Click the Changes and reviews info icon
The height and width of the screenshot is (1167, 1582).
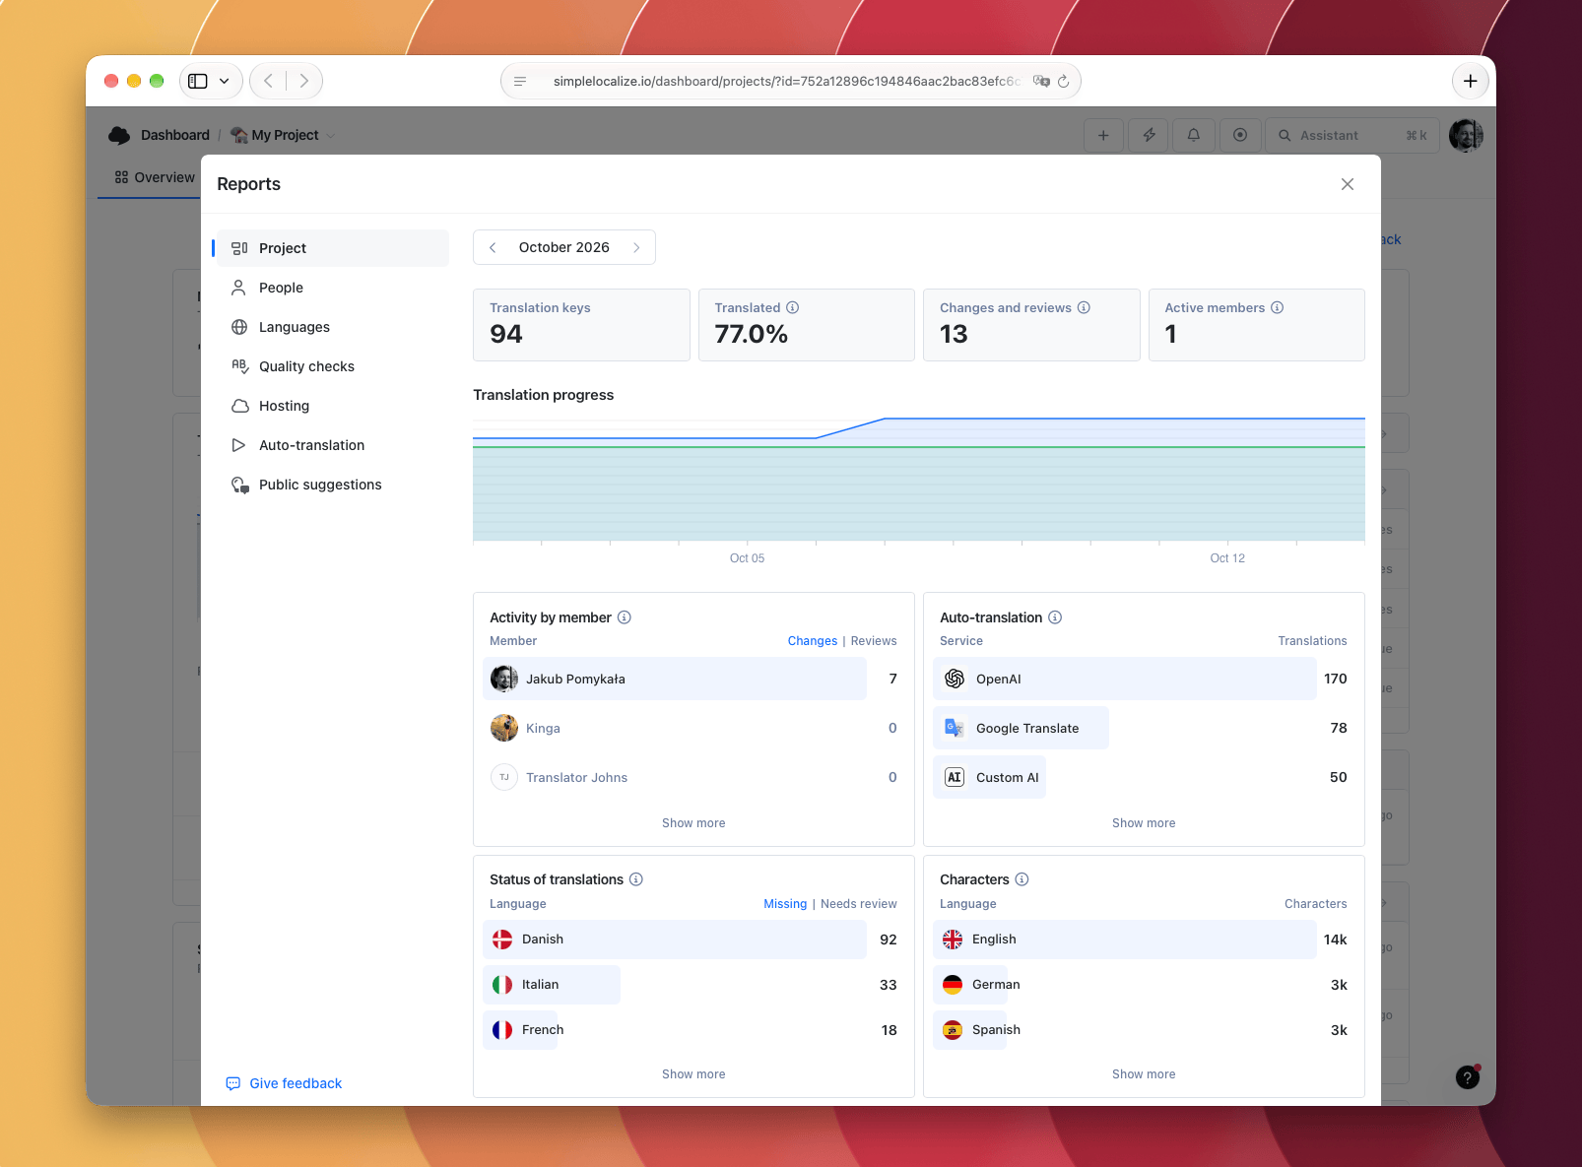(1084, 307)
